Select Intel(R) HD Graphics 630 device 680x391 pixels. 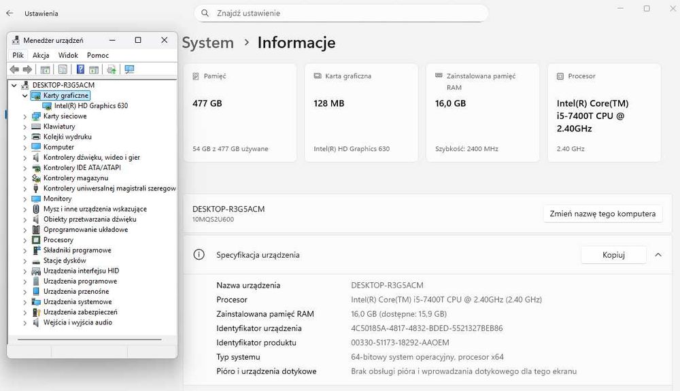coord(91,105)
